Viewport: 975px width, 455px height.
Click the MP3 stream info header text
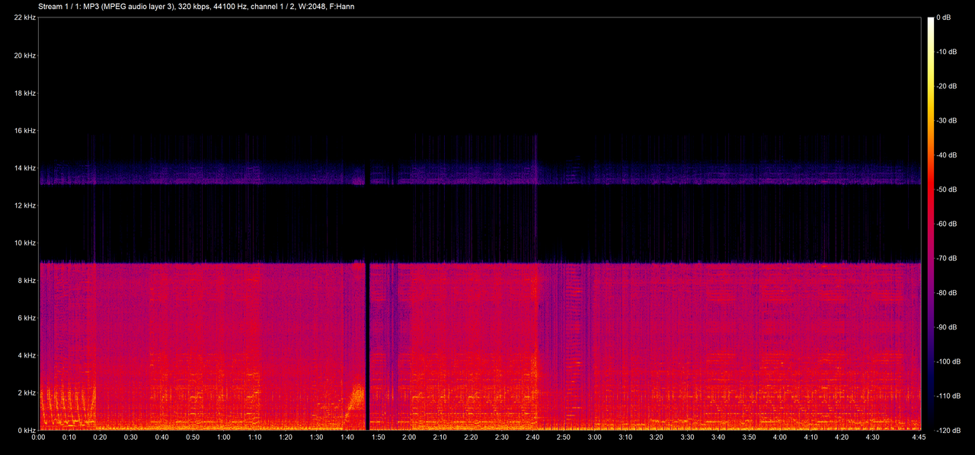196,6
